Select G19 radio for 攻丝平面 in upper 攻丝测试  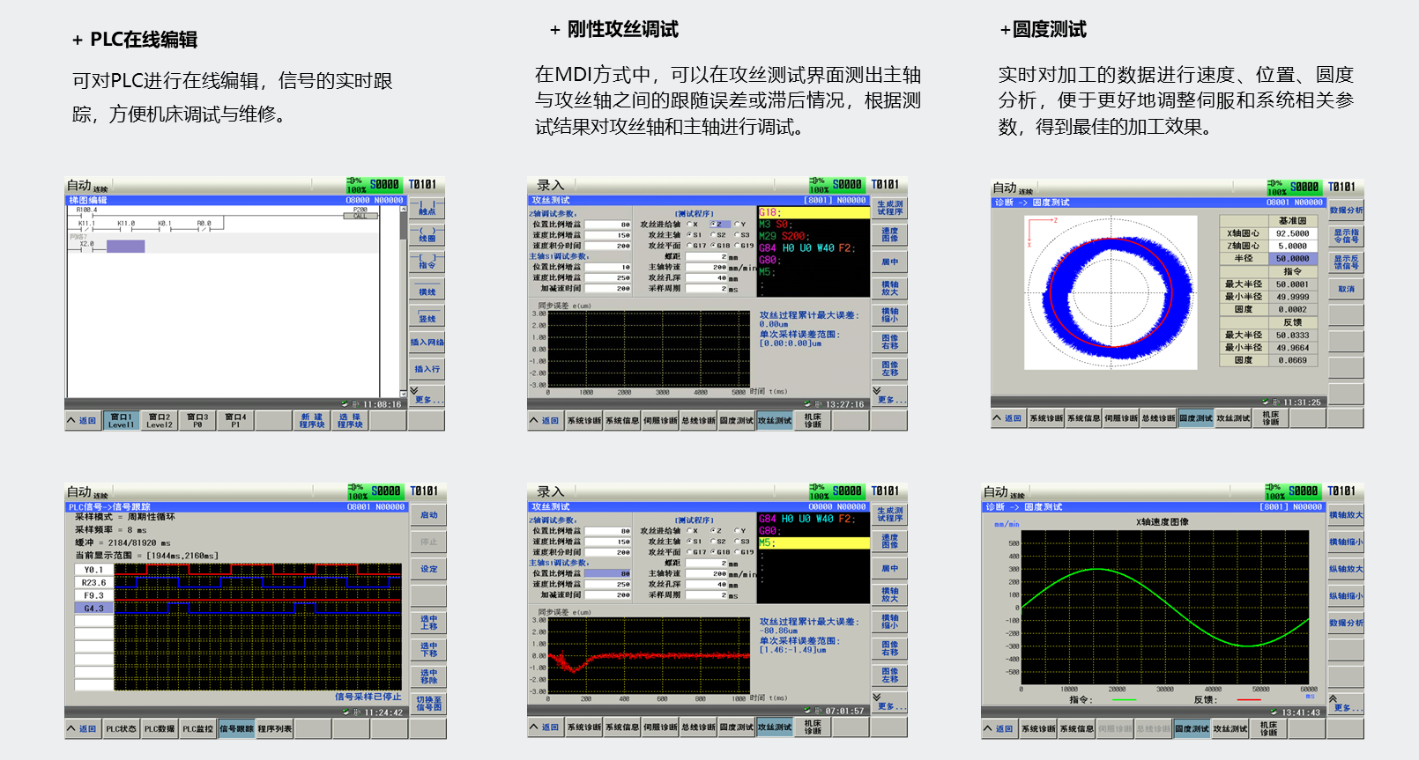pos(738,246)
